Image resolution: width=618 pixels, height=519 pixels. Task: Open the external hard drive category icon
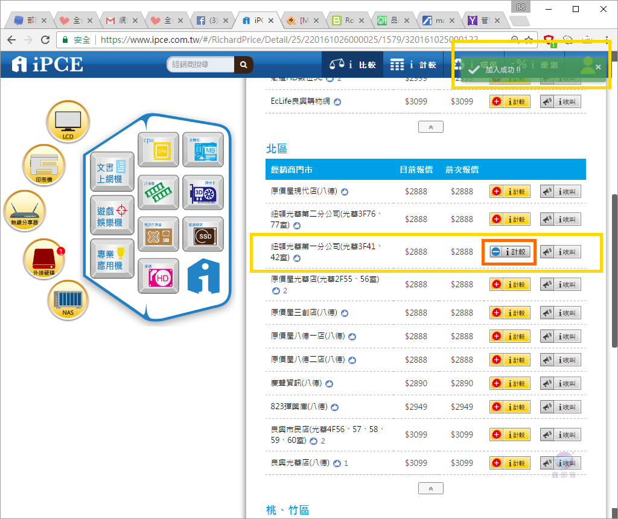(x=43, y=258)
